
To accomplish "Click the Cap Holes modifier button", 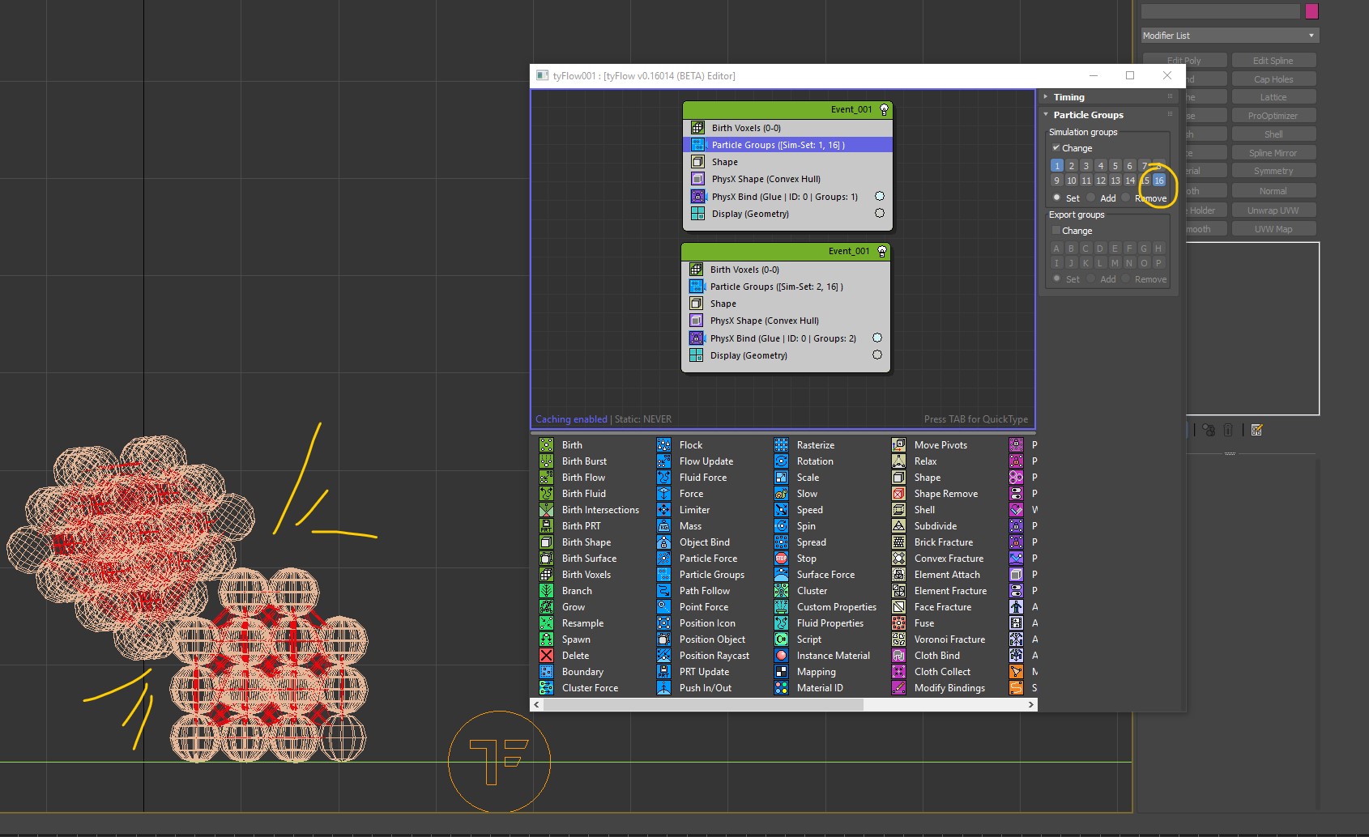I will pyautogui.click(x=1273, y=79).
